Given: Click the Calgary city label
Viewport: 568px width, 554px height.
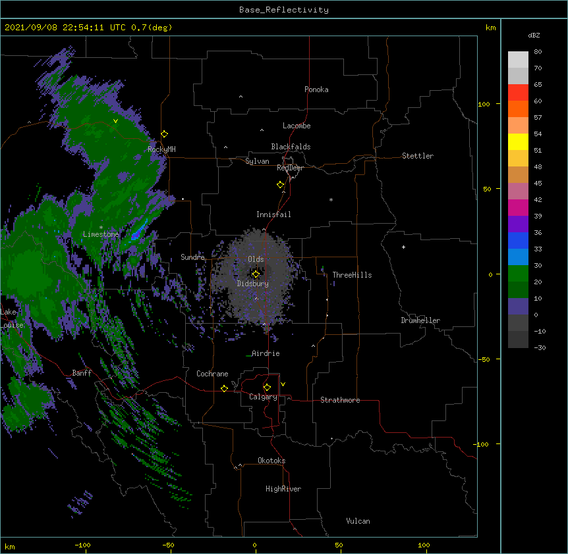Looking at the screenshot, I should (x=263, y=397).
